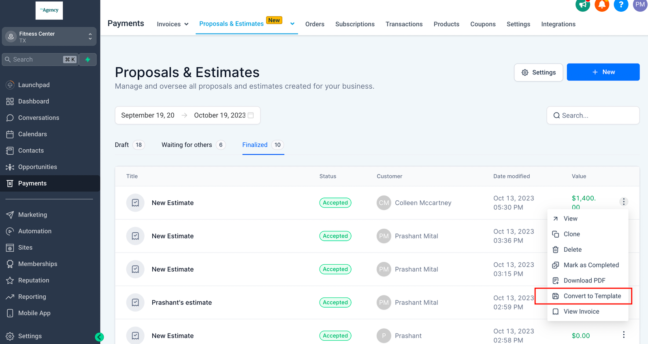Click the proposals Search field
The width and height of the screenshot is (648, 344).
click(593, 115)
